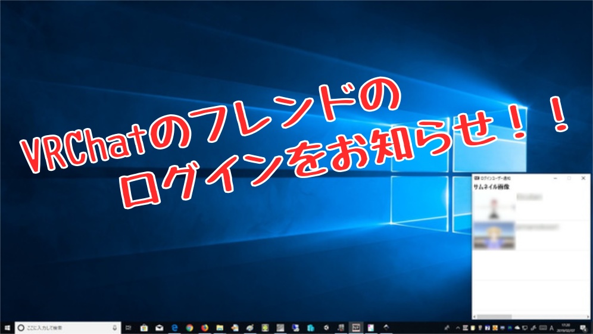This screenshot has height=334, width=593.
Task: Open the Windows Start menu
Action: [7, 327]
